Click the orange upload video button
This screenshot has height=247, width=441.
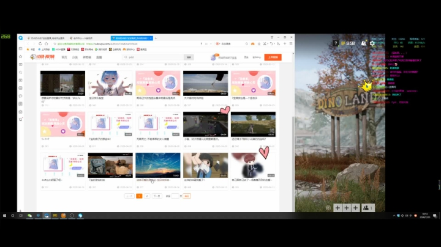point(273,57)
